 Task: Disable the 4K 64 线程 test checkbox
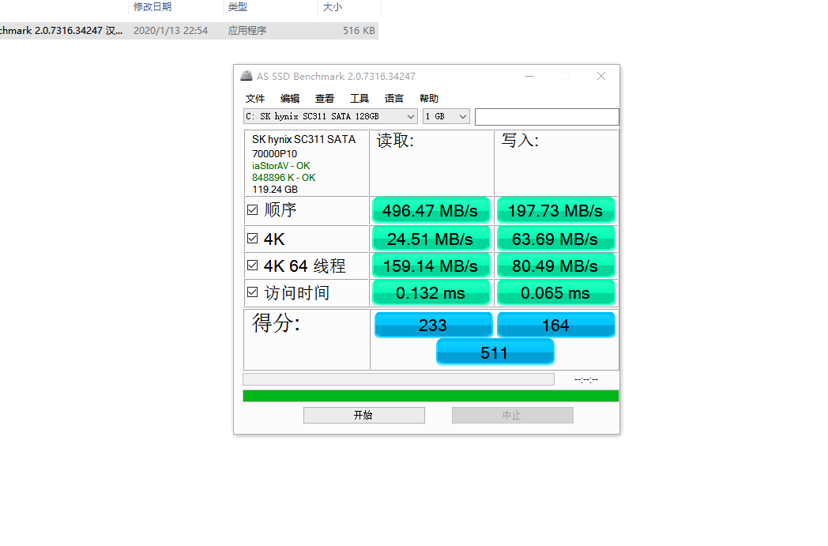click(x=252, y=265)
